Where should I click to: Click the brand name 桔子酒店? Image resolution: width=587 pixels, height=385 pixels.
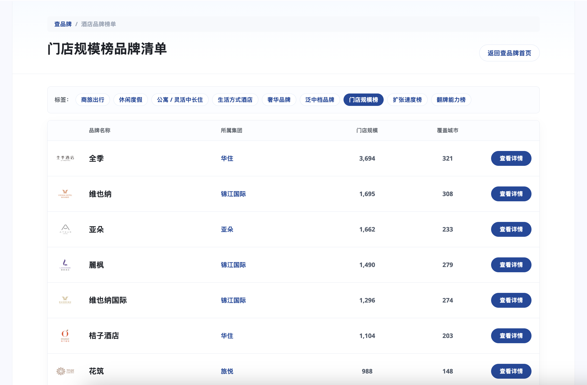pyautogui.click(x=104, y=336)
